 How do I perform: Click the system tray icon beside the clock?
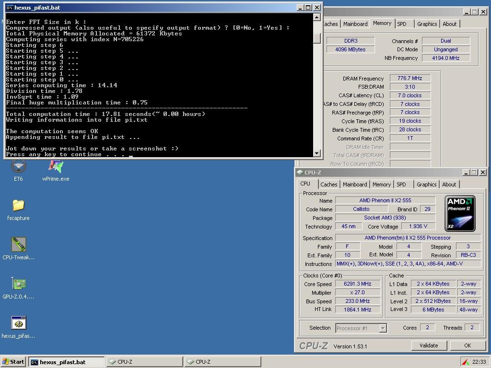466,362
